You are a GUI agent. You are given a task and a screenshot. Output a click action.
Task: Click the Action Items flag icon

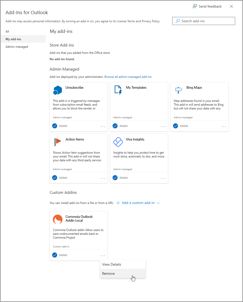click(58, 142)
